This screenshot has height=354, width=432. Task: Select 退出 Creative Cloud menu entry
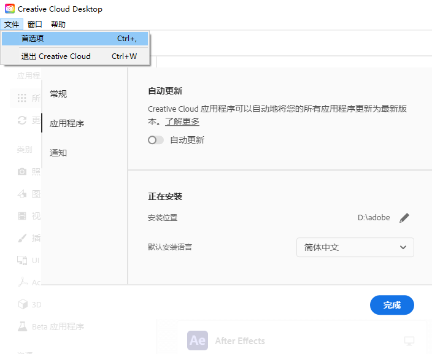click(x=75, y=56)
